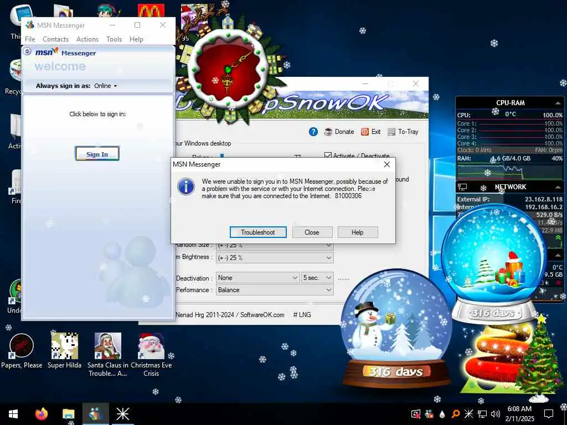Click the RAM usage graph in CPU-RAM gadget
The image size is (567, 425).
coord(509,171)
